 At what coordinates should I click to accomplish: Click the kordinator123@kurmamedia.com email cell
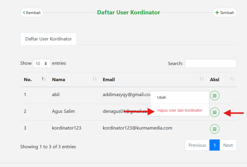tap(137, 128)
